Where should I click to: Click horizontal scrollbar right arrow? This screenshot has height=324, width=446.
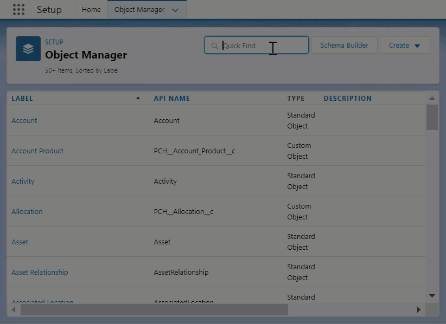pyautogui.click(x=418, y=310)
